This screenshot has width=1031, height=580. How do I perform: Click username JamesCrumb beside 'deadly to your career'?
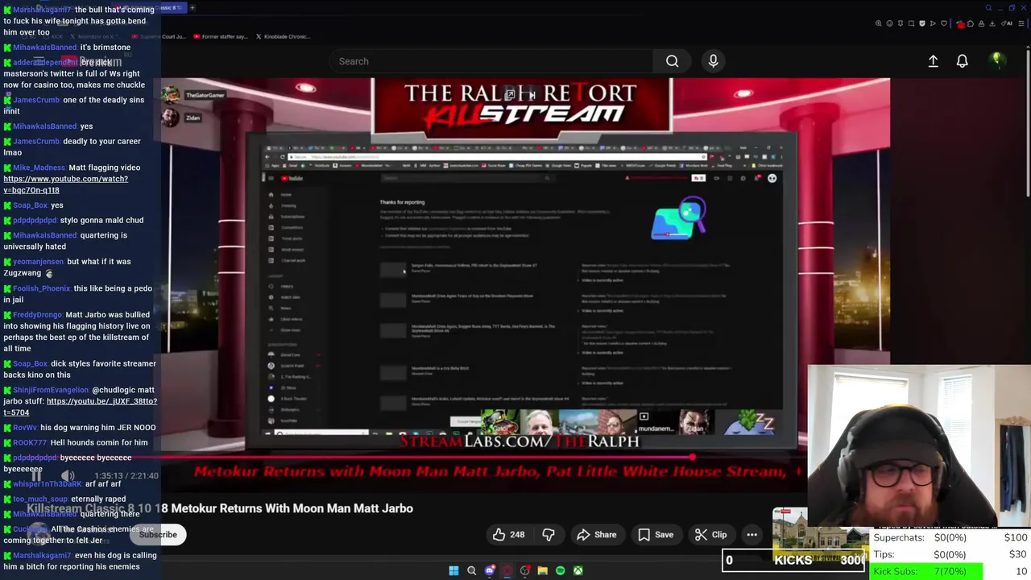tap(36, 141)
